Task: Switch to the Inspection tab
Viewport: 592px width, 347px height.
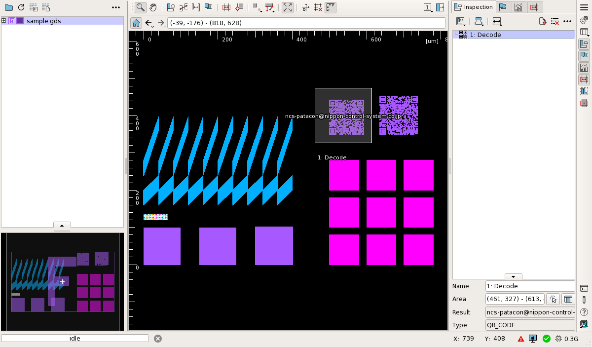Action: tap(473, 7)
